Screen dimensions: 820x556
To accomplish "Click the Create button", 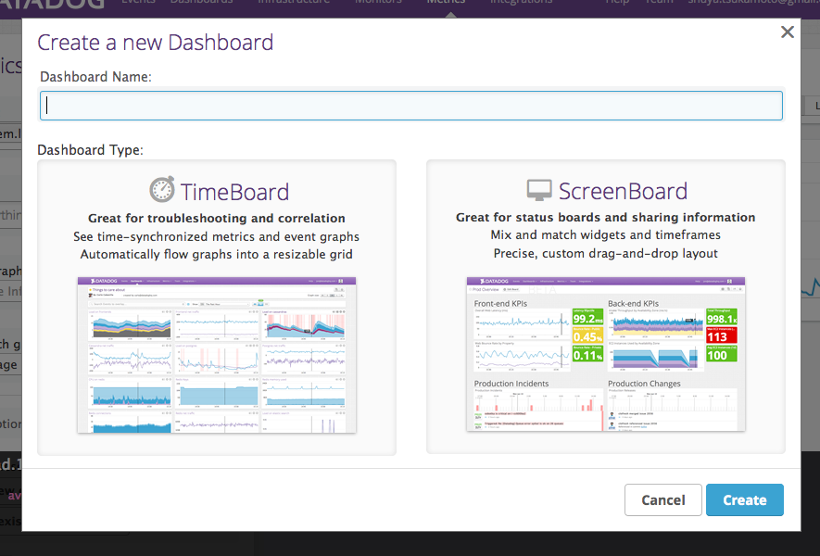I will (744, 499).
